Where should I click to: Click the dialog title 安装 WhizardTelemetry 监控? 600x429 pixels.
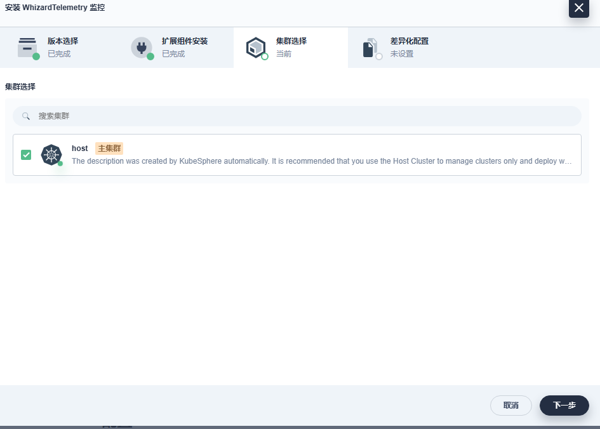click(x=55, y=8)
